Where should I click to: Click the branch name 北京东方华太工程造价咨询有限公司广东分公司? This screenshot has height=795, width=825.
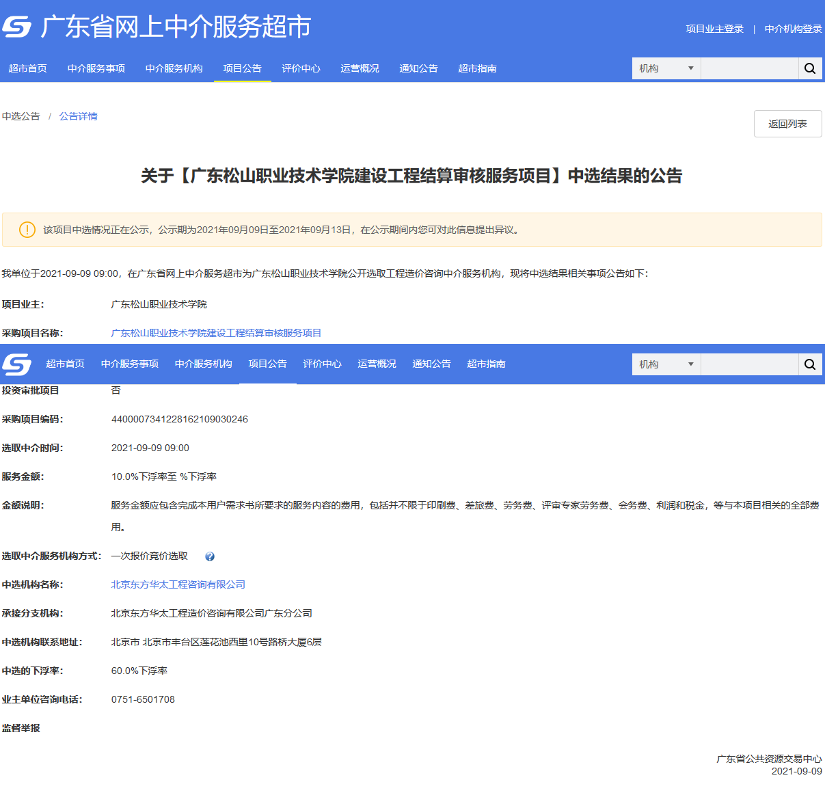pyautogui.click(x=212, y=613)
